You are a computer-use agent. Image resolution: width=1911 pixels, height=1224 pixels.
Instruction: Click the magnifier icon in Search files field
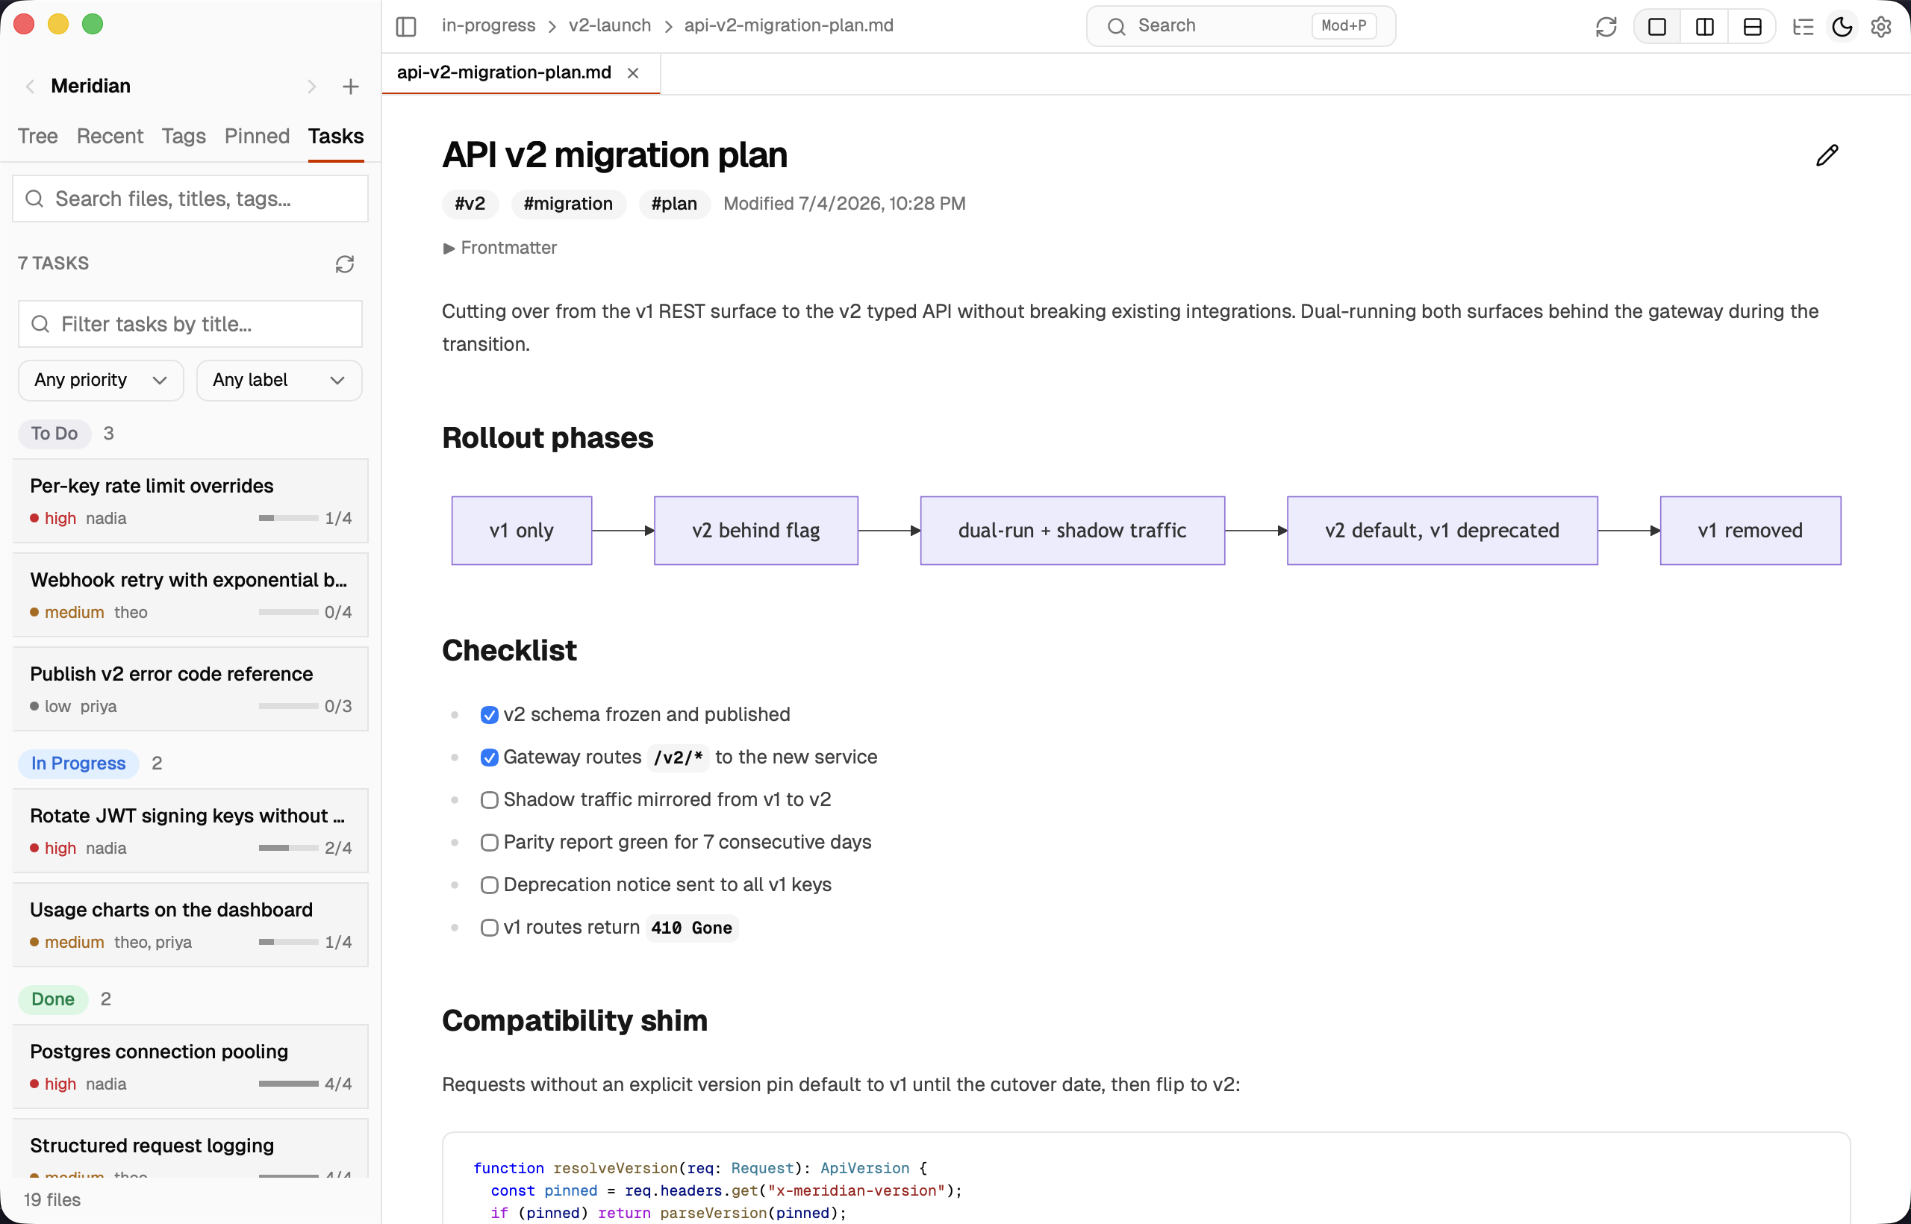34,199
